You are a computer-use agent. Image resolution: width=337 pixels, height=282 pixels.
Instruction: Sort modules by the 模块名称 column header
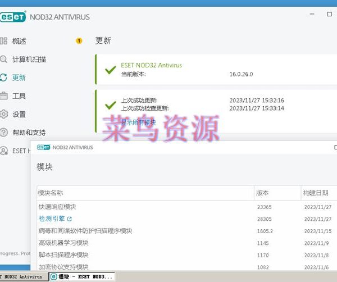tap(51, 193)
